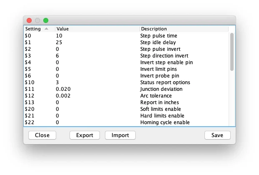Screen dimensions: 259x175
Task: Save the settings changes
Action: coord(217,135)
